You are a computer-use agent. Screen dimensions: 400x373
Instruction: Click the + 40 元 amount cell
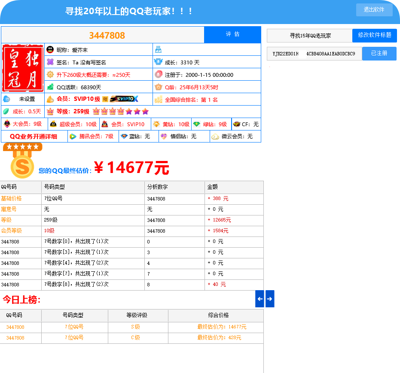[217, 284]
